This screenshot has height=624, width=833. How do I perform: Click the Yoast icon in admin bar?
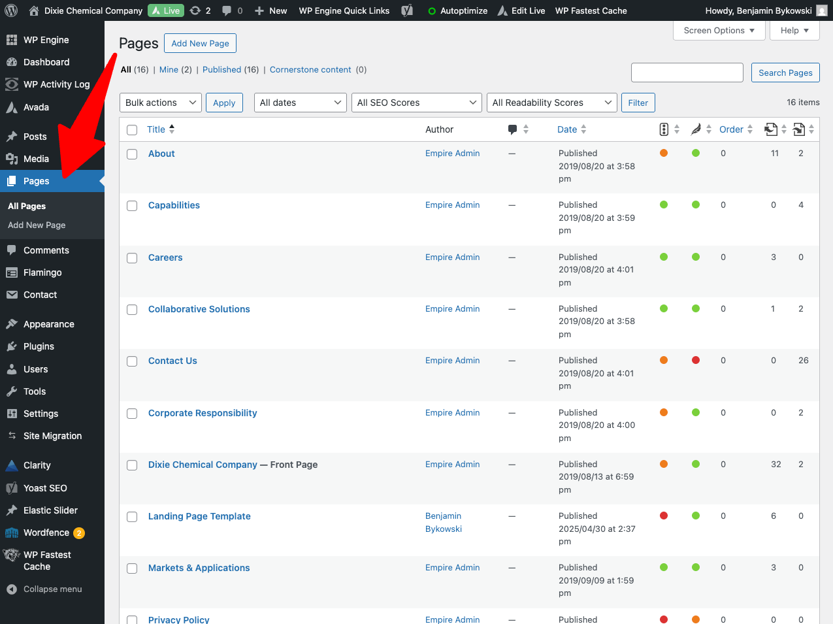407,10
